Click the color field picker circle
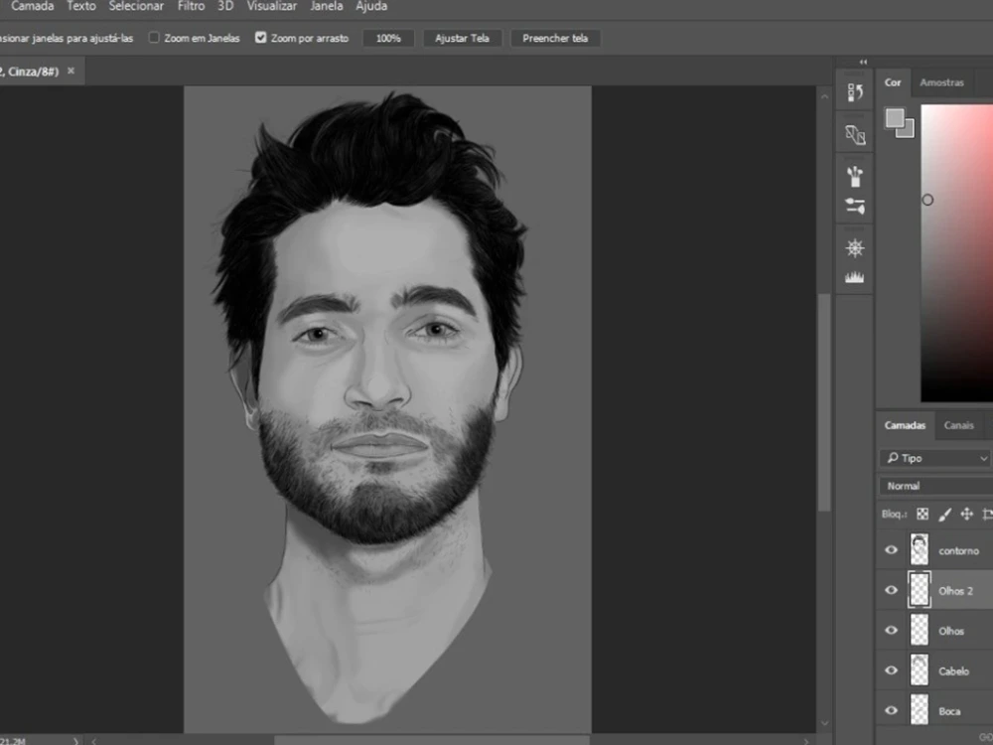 click(927, 201)
